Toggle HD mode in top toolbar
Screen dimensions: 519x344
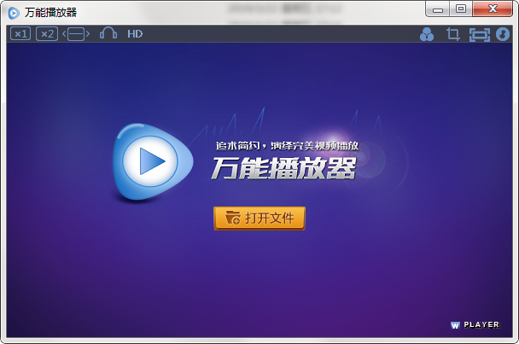coord(135,34)
